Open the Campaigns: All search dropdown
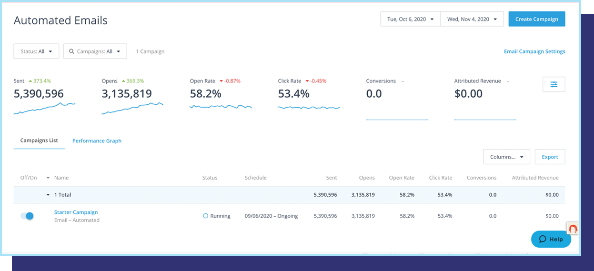Viewport: 594px width, 271px height. coord(95,51)
